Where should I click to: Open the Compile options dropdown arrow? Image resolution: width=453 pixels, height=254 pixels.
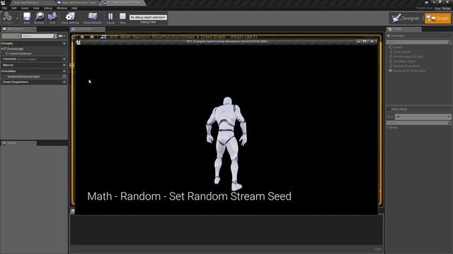click(x=17, y=18)
